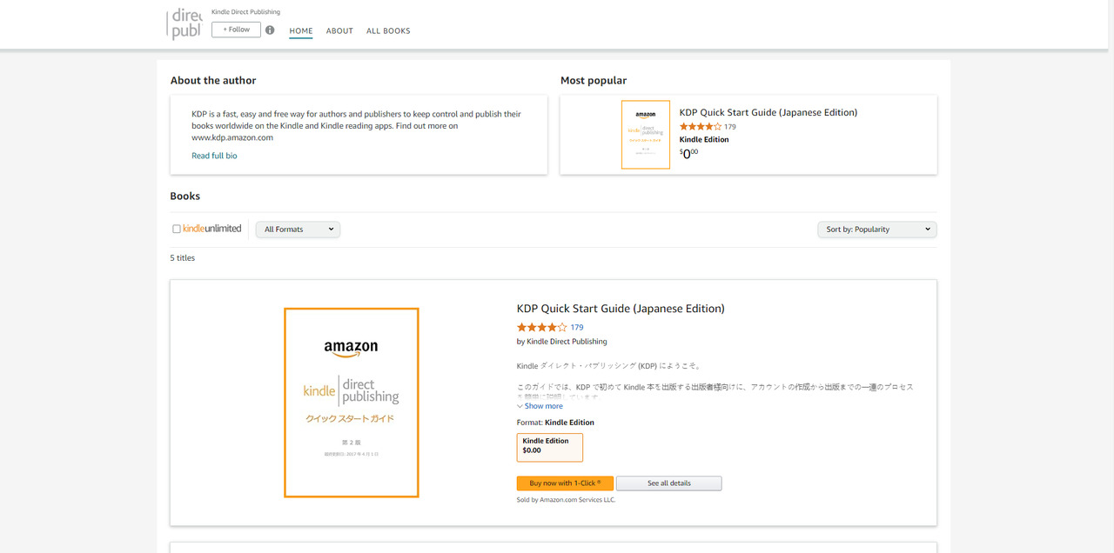The image size is (1114, 553).
Task: Click the Most popular heading
Action: click(594, 81)
